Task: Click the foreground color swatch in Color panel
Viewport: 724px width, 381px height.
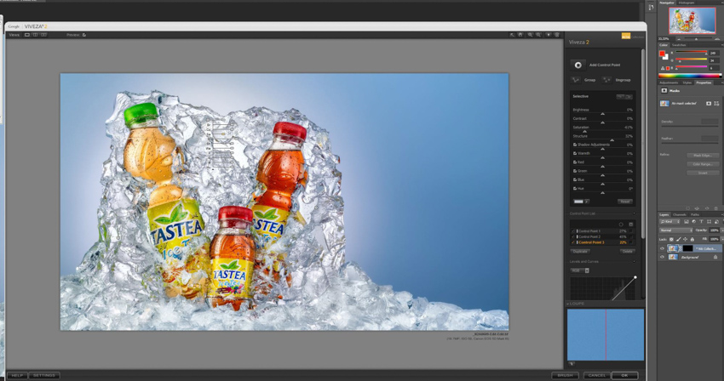Action: [x=662, y=54]
